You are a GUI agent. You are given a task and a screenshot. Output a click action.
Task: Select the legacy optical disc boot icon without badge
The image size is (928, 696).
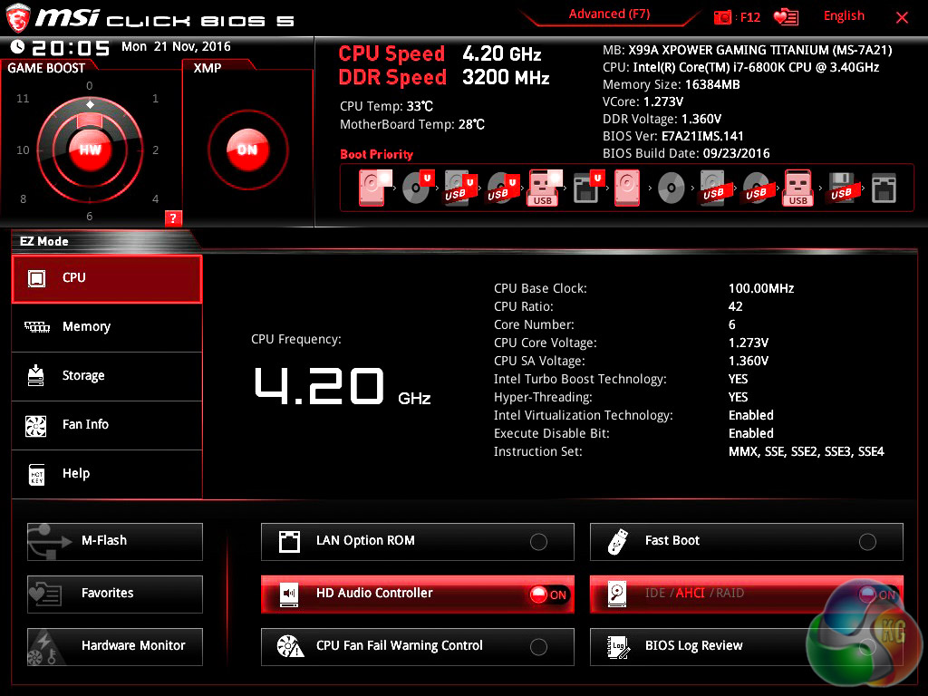672,188
